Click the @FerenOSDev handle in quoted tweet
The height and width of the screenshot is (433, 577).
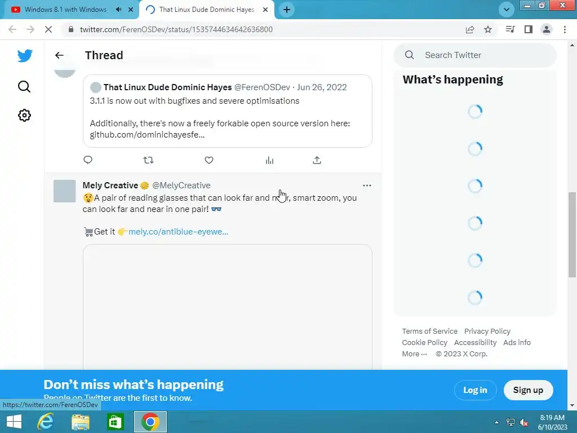(x=262, y=87)
